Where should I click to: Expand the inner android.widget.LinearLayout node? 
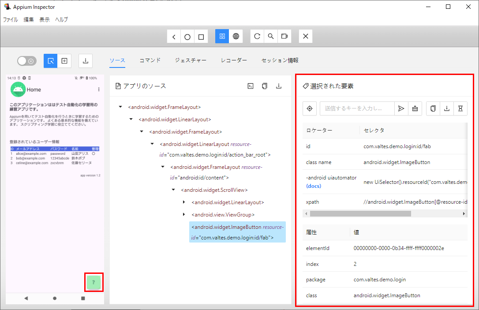click(x=184, y=202)
